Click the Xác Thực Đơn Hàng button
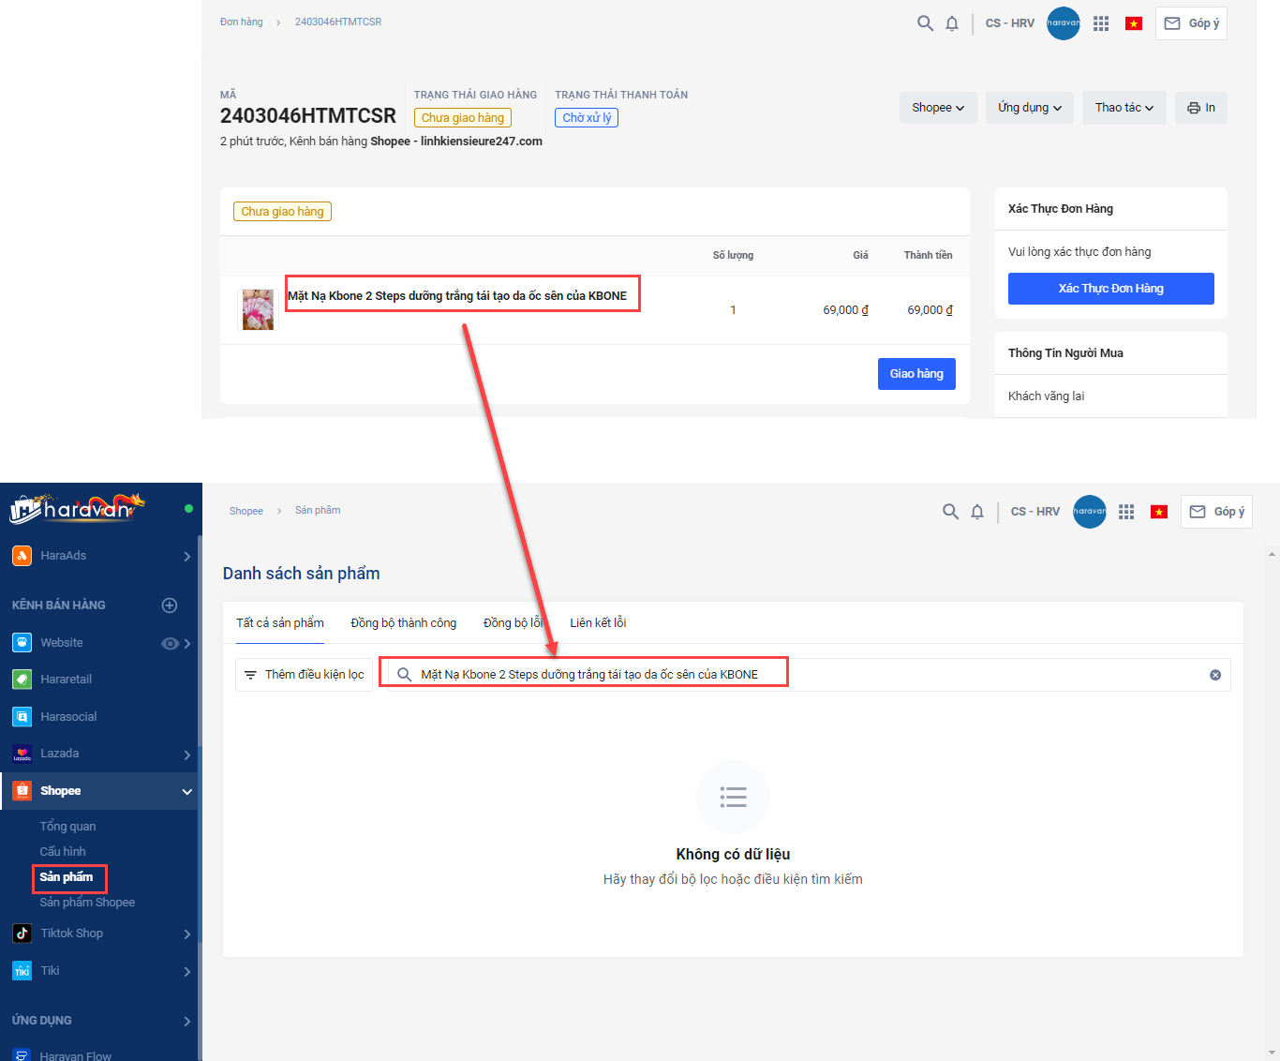The height and width of the screenshot is (1061, 1280). pyautogui.click(x=1111, y=289)
